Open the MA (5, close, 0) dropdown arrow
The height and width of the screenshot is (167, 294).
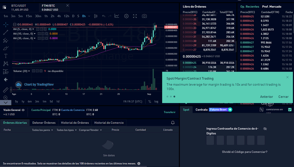(33, 29)
